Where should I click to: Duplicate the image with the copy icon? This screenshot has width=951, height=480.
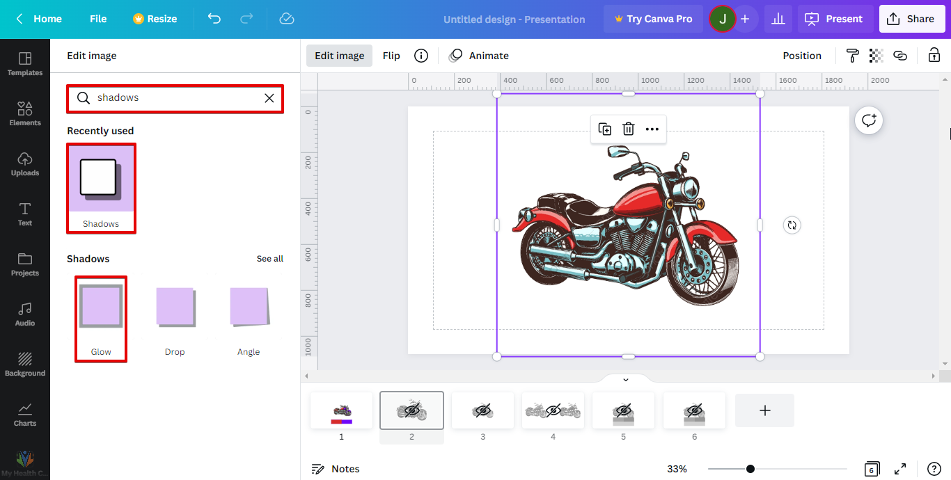pyautogui.click(x=604, y=129)
